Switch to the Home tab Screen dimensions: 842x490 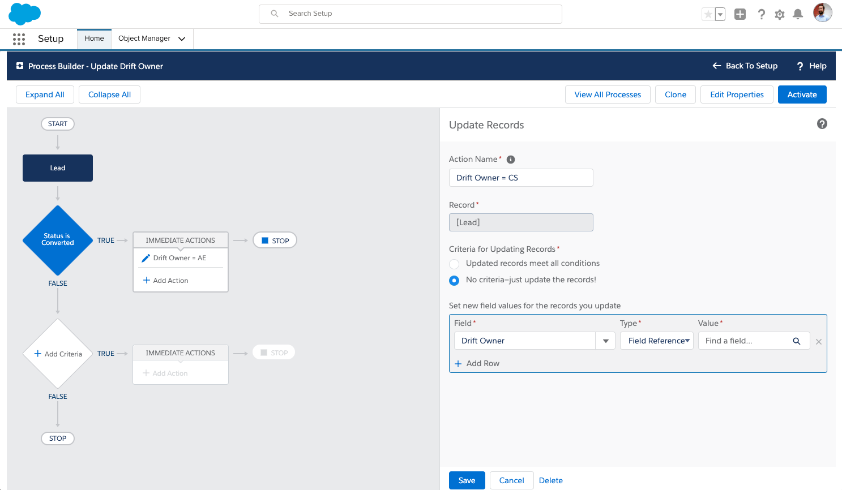(94, 38)
